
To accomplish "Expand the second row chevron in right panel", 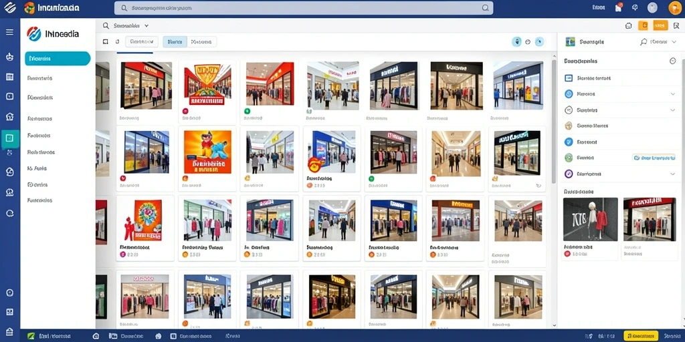I will pyautogui.click(x=673, y=94).
